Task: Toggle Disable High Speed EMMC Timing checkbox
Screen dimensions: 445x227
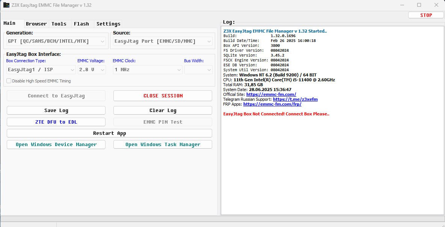Action: pos(9,81)
